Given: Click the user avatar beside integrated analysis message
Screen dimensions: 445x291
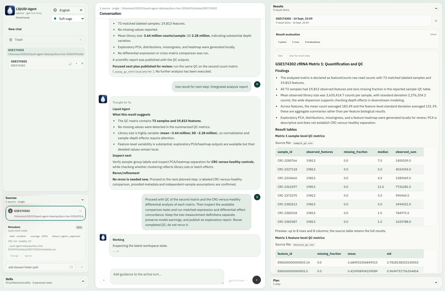Looking at the screenshot, I should tap(257, 84).
